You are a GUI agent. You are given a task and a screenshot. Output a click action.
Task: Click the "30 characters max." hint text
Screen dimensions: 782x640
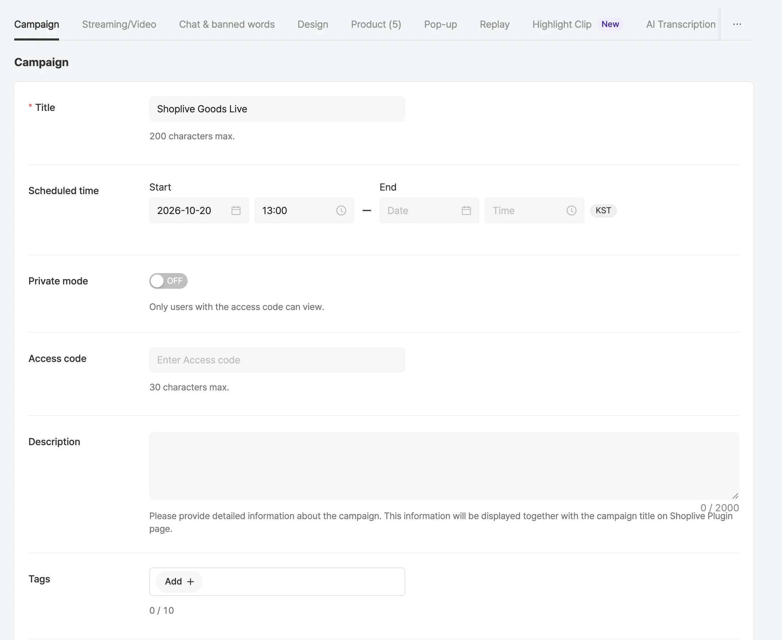click(x=189, y=387)
